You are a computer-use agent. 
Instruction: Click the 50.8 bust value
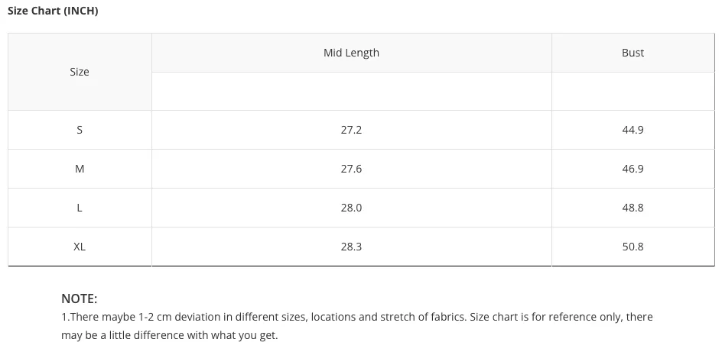[633, 247]
